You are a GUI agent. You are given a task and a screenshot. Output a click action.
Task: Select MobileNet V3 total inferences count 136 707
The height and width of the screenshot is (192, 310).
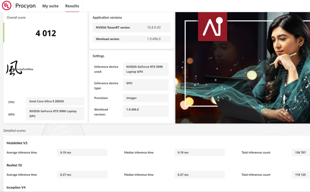click(300, 153)
